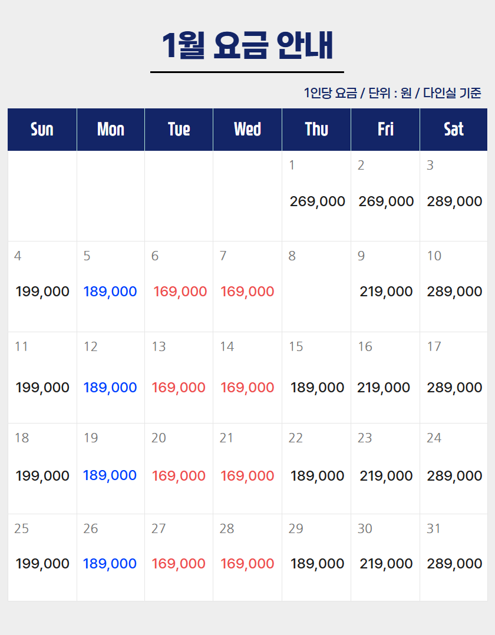495x635 pixels.
Task: Click the '1월 요금 안내' title heading
Action: tap(247, 45)
